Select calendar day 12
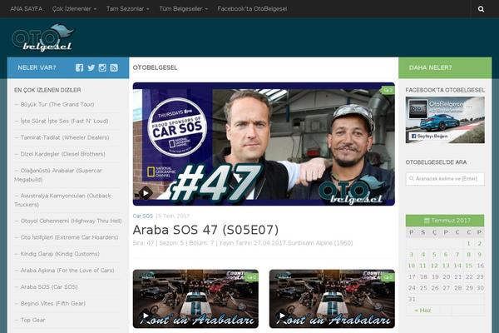 tap(434, 266)
